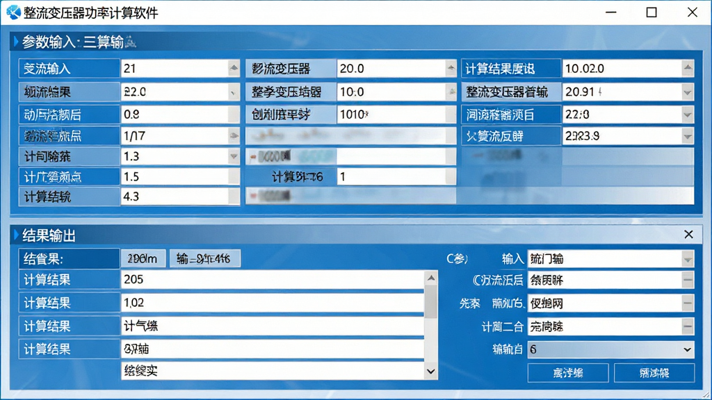This screenshot has width=712, height=400.
Task: Click the 206lm button
Action: tap(143, 259)
